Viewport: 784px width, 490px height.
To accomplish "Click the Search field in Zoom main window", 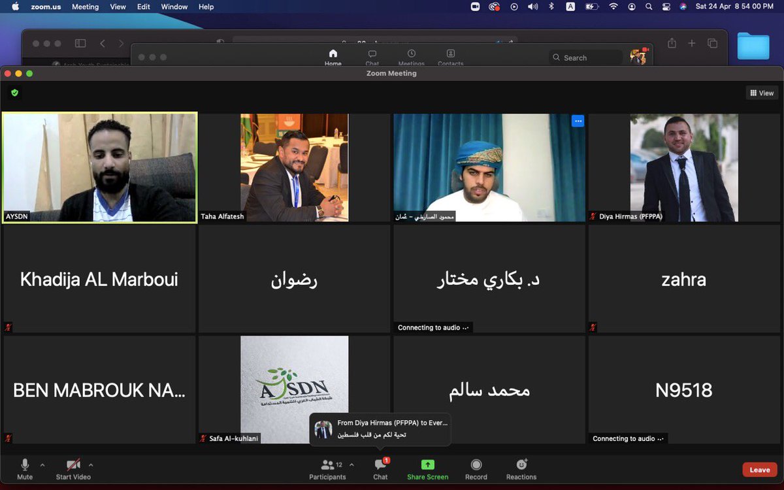I will coord(585,57).
